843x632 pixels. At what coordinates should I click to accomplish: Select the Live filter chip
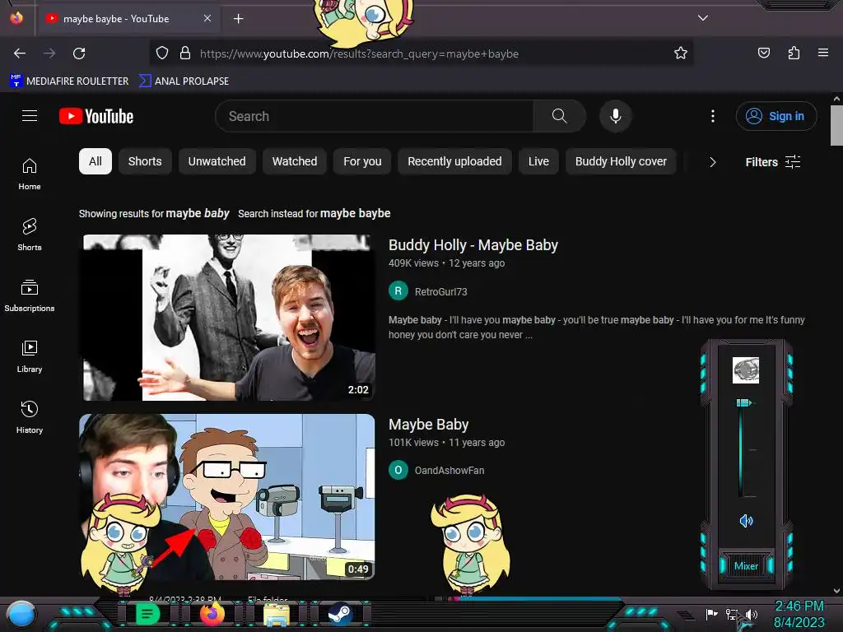click(538, 161)
